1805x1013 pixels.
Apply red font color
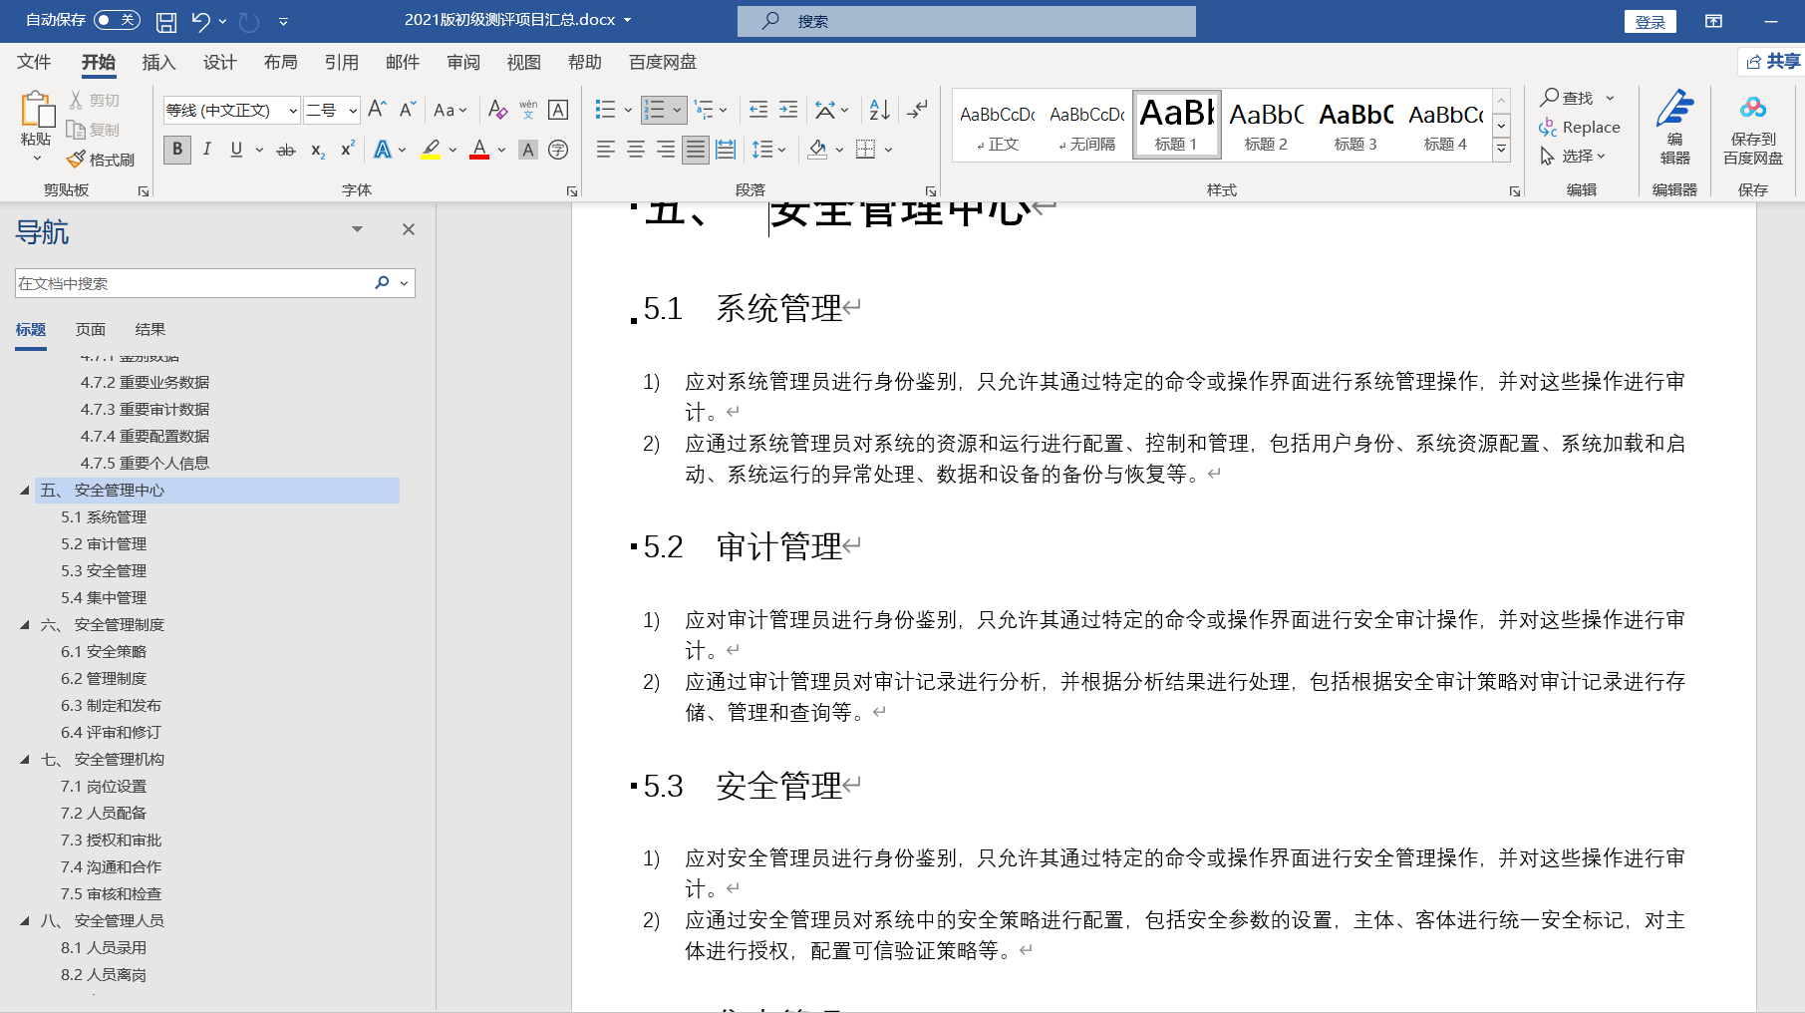pos(479,150)
